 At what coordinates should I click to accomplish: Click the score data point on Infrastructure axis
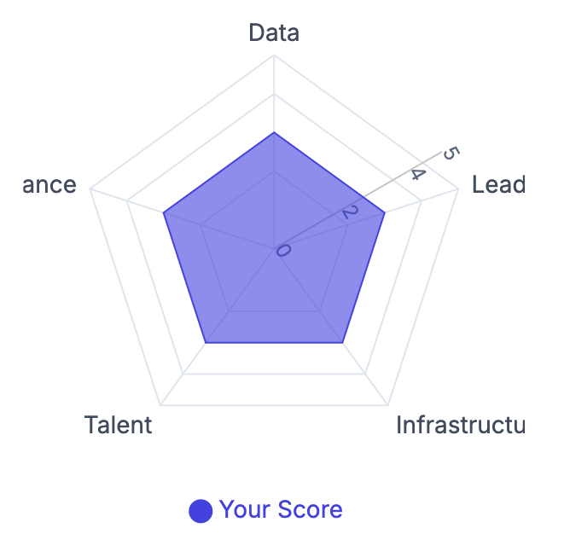[342, 343]
